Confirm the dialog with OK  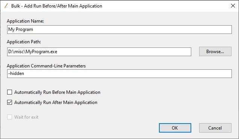175,128
